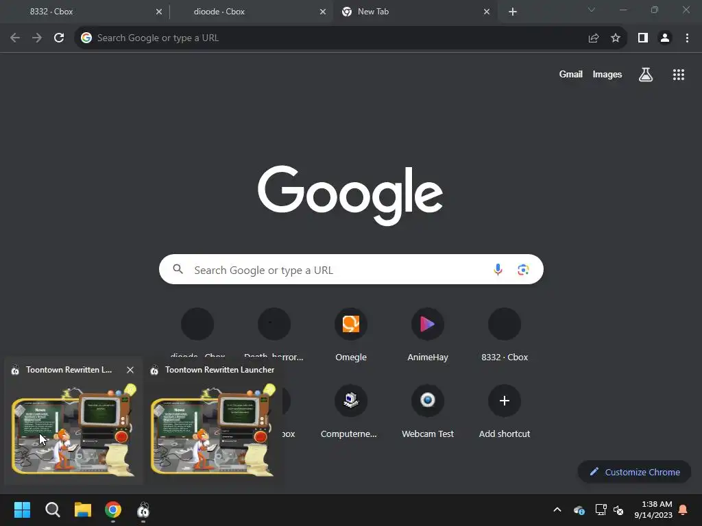
Task: Open the Images link
Action: 607,74
